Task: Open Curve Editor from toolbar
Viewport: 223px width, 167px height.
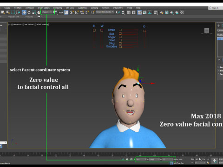Action: pos(144,13)
